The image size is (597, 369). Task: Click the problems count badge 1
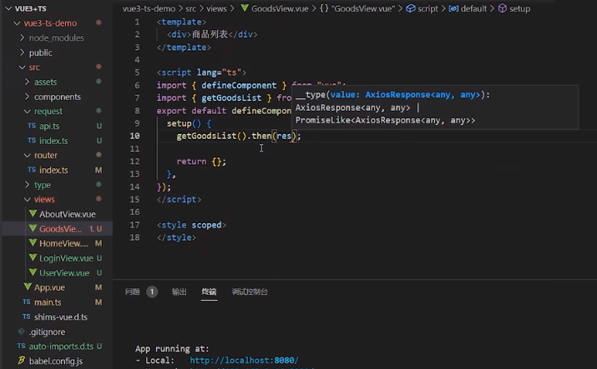(x=152, y=292)
